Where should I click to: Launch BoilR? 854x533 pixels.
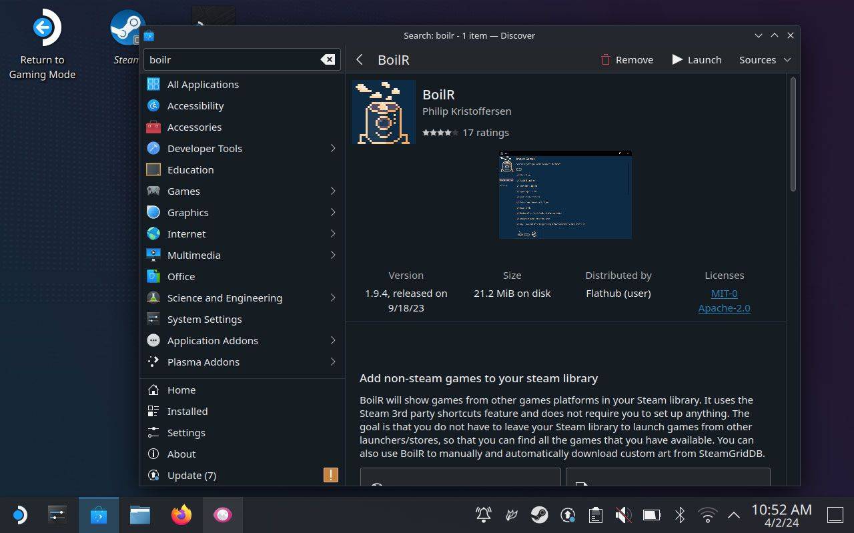pyautogui.click(x=697, y=59)
